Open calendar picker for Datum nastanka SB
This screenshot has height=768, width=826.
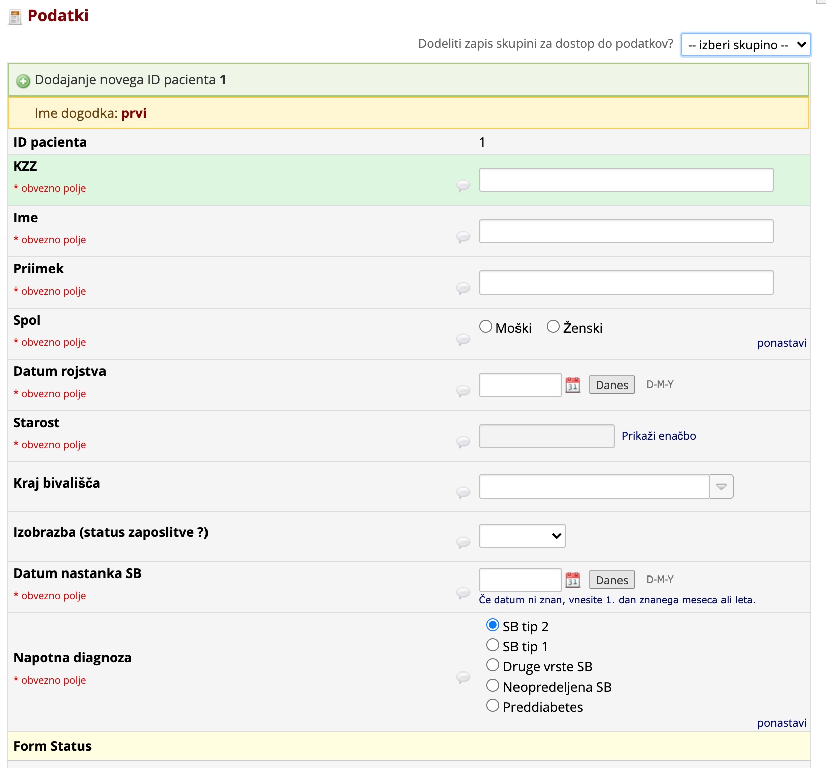[572, 580]
